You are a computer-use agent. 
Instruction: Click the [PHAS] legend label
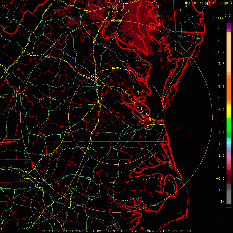point(219,18)
